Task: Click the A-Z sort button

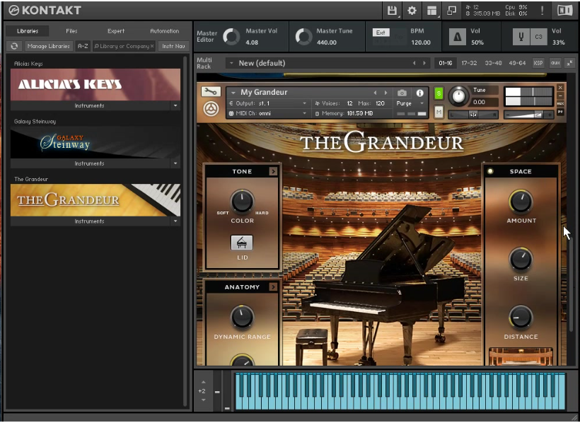Action: pyautogui.click(x=83, y=46)
